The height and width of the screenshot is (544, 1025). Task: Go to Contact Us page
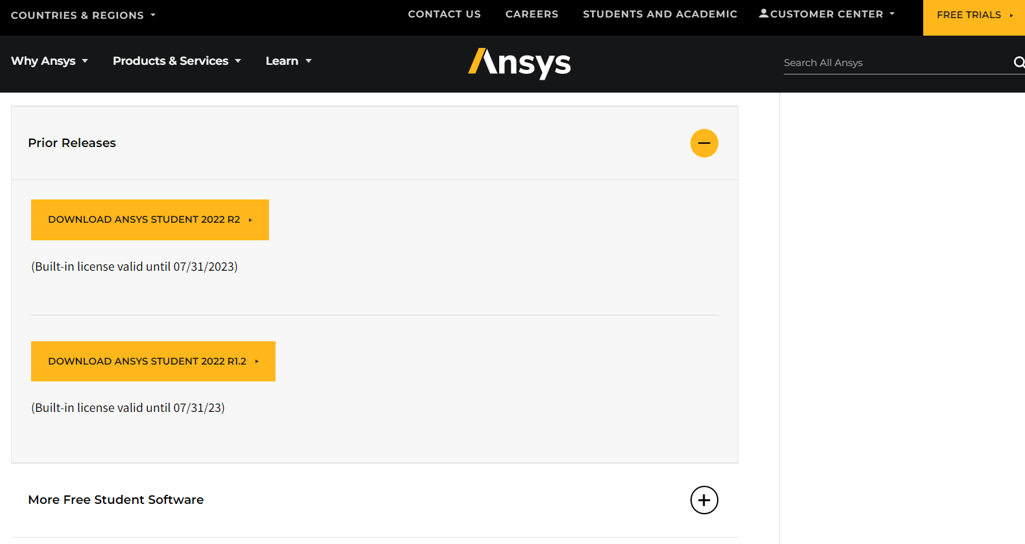(444, 14)
